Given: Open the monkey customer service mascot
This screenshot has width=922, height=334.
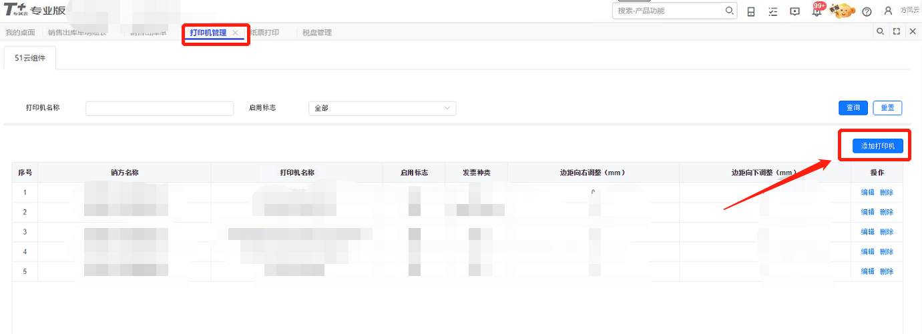Looking at the screenshot, I should (x=843, y=11).
